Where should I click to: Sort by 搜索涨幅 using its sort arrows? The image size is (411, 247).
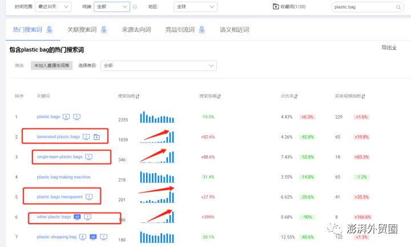[x=219, y=96]
